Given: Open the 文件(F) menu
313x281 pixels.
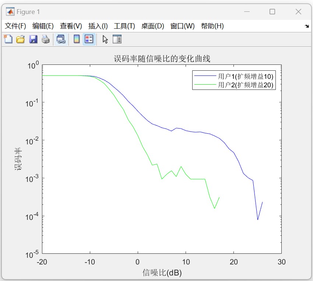Looking at the screenshot, I should pos(15,26).
